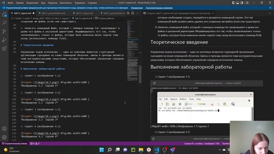Click the emacs script screenshot in preview
This screenshot has width=274, height=154.
[207, 102]
